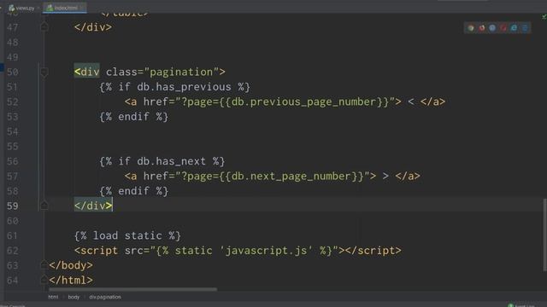Open preview in Firefox browser icon

coord(482,28)
